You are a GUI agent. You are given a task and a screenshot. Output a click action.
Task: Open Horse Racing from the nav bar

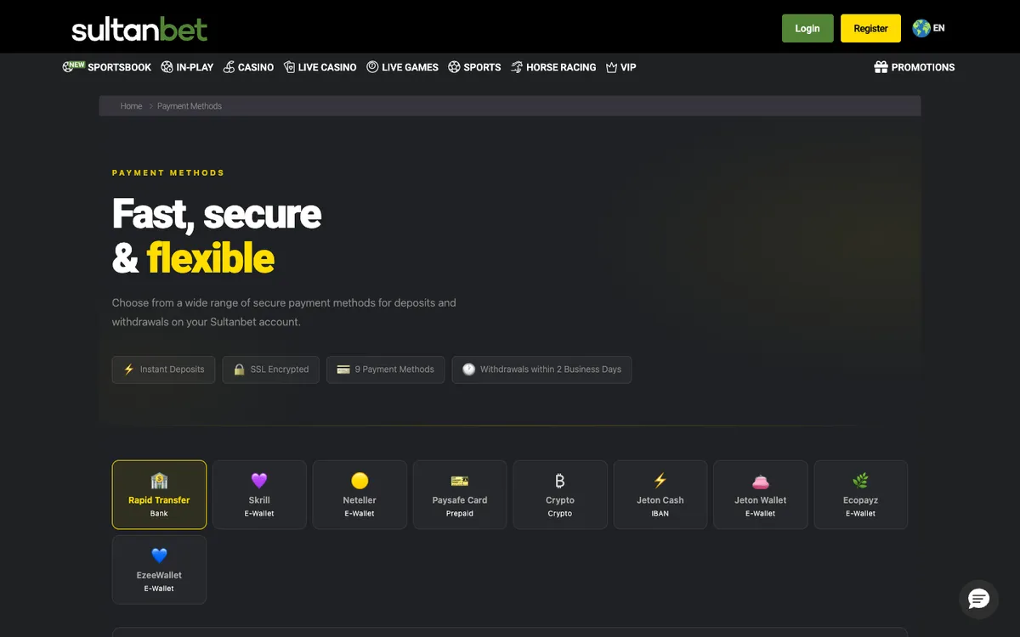tap(553, 67)
